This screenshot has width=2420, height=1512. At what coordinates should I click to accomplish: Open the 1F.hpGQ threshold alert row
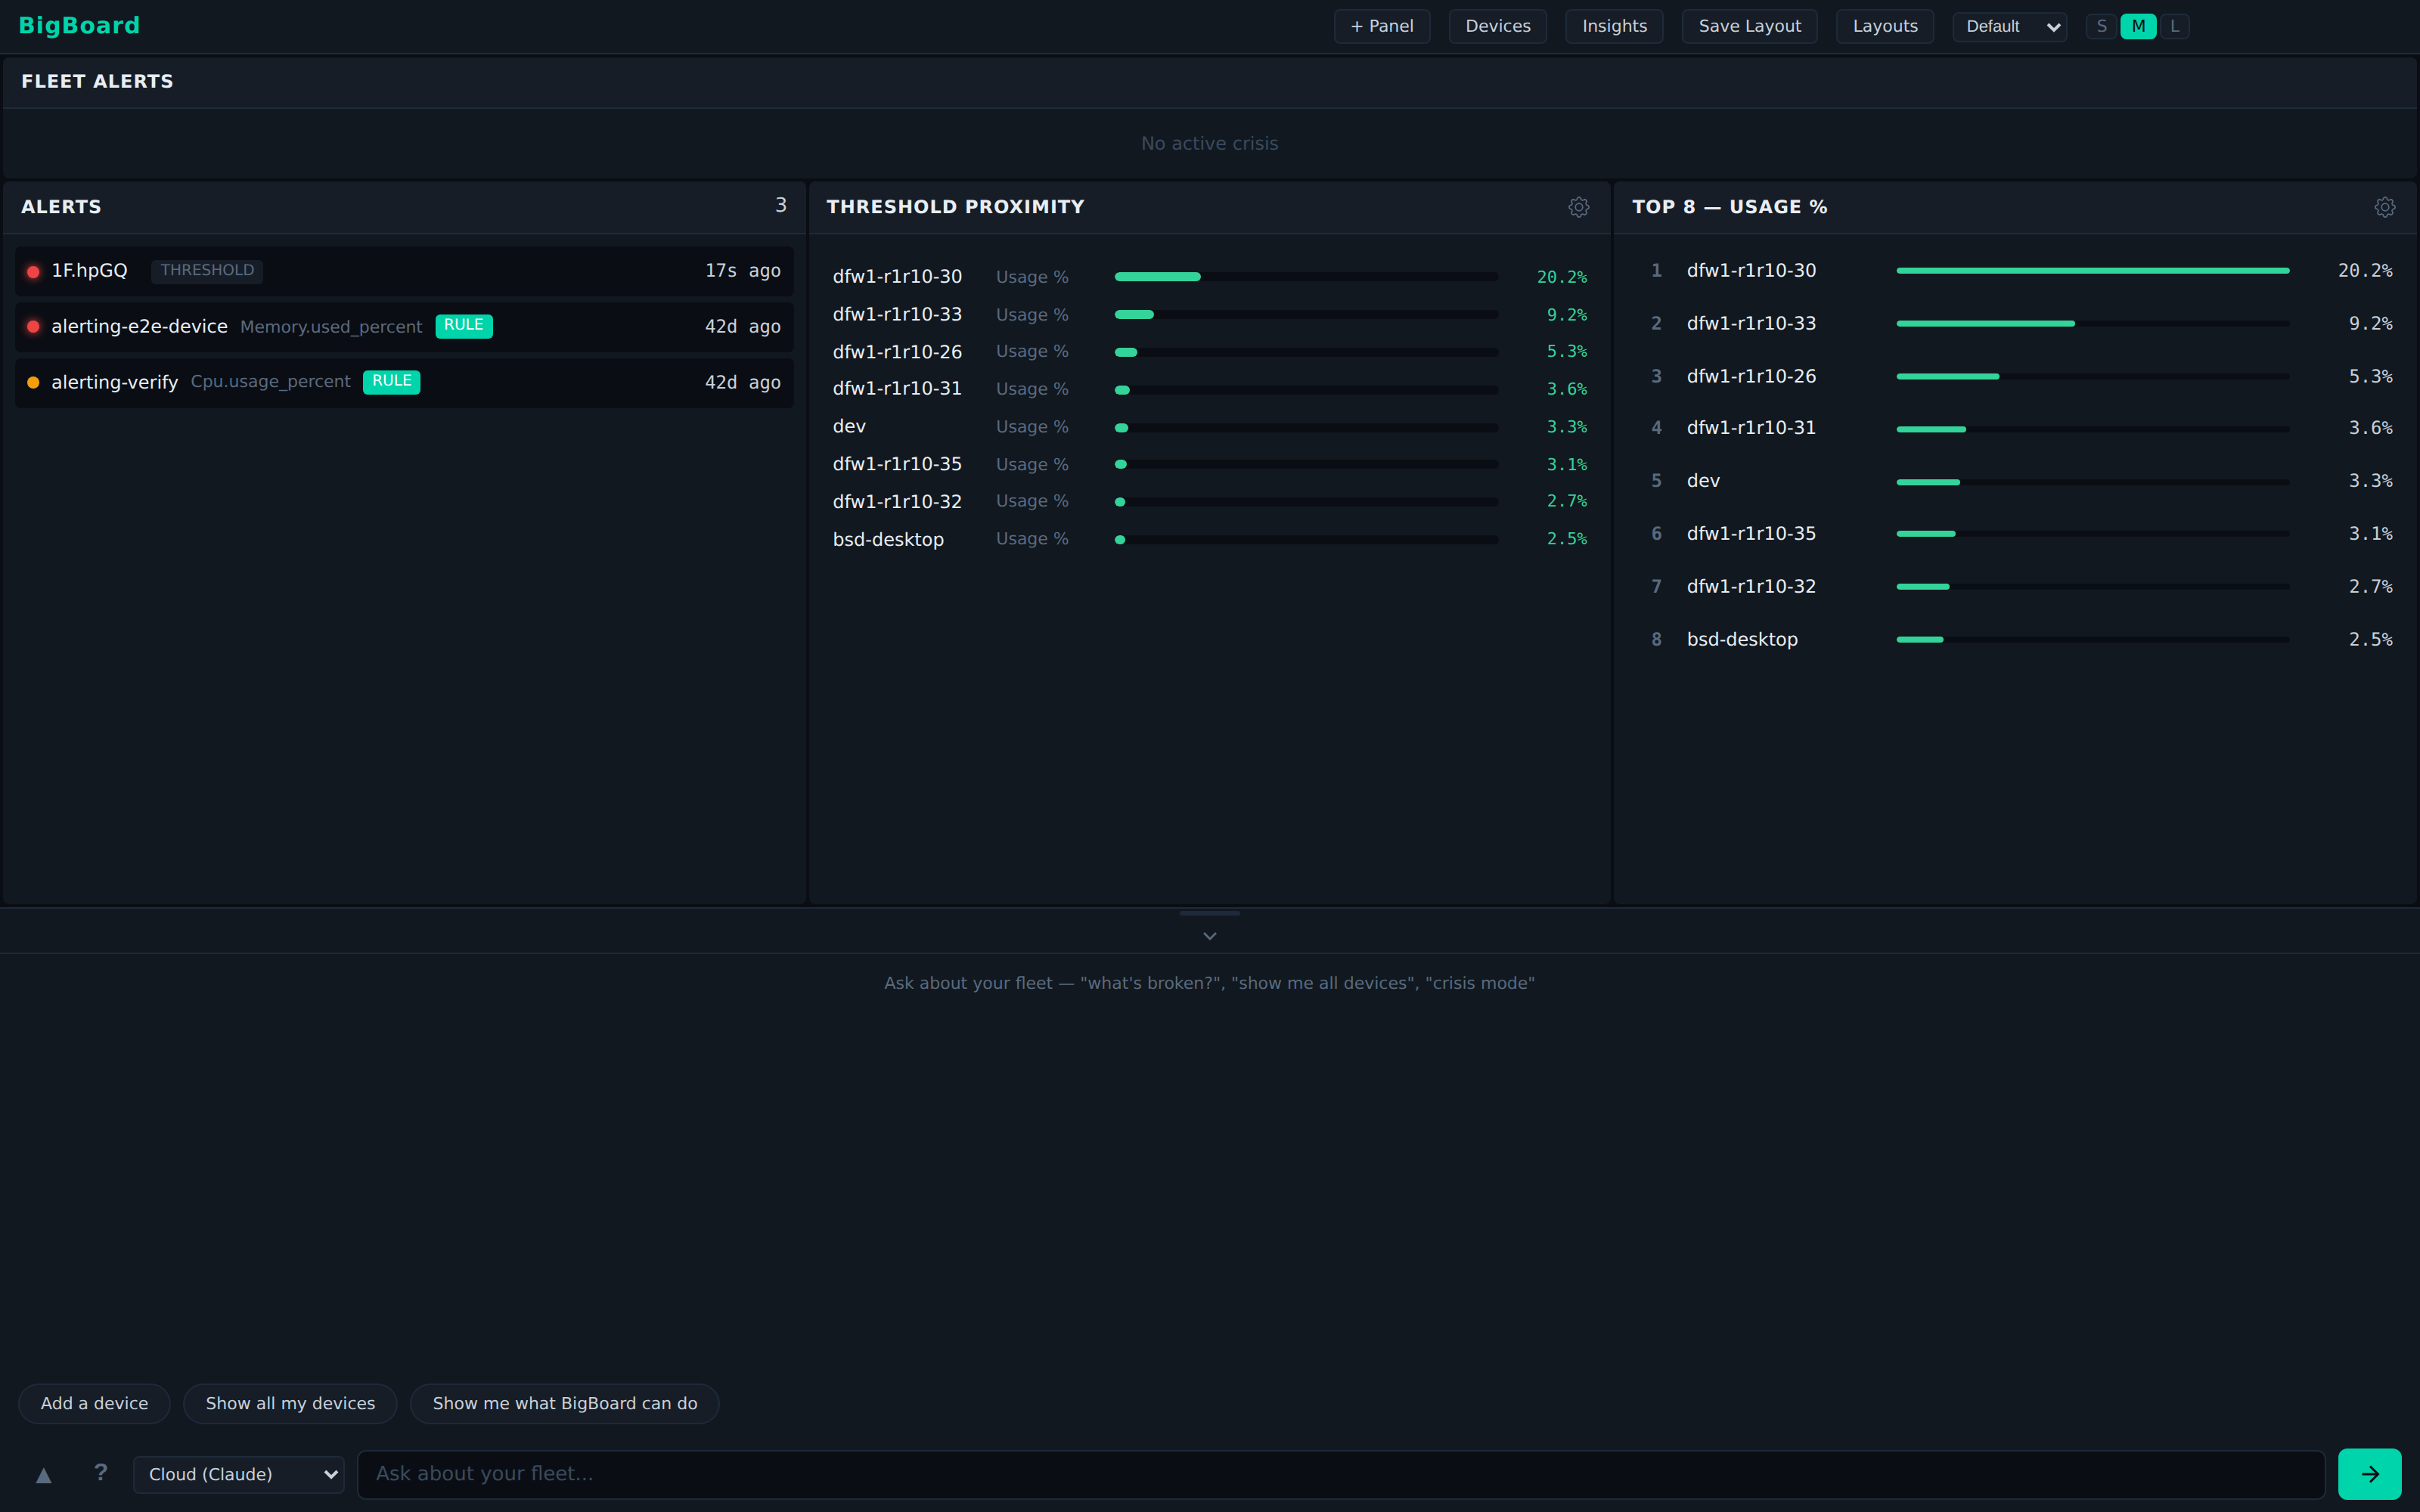click(404, 271)
